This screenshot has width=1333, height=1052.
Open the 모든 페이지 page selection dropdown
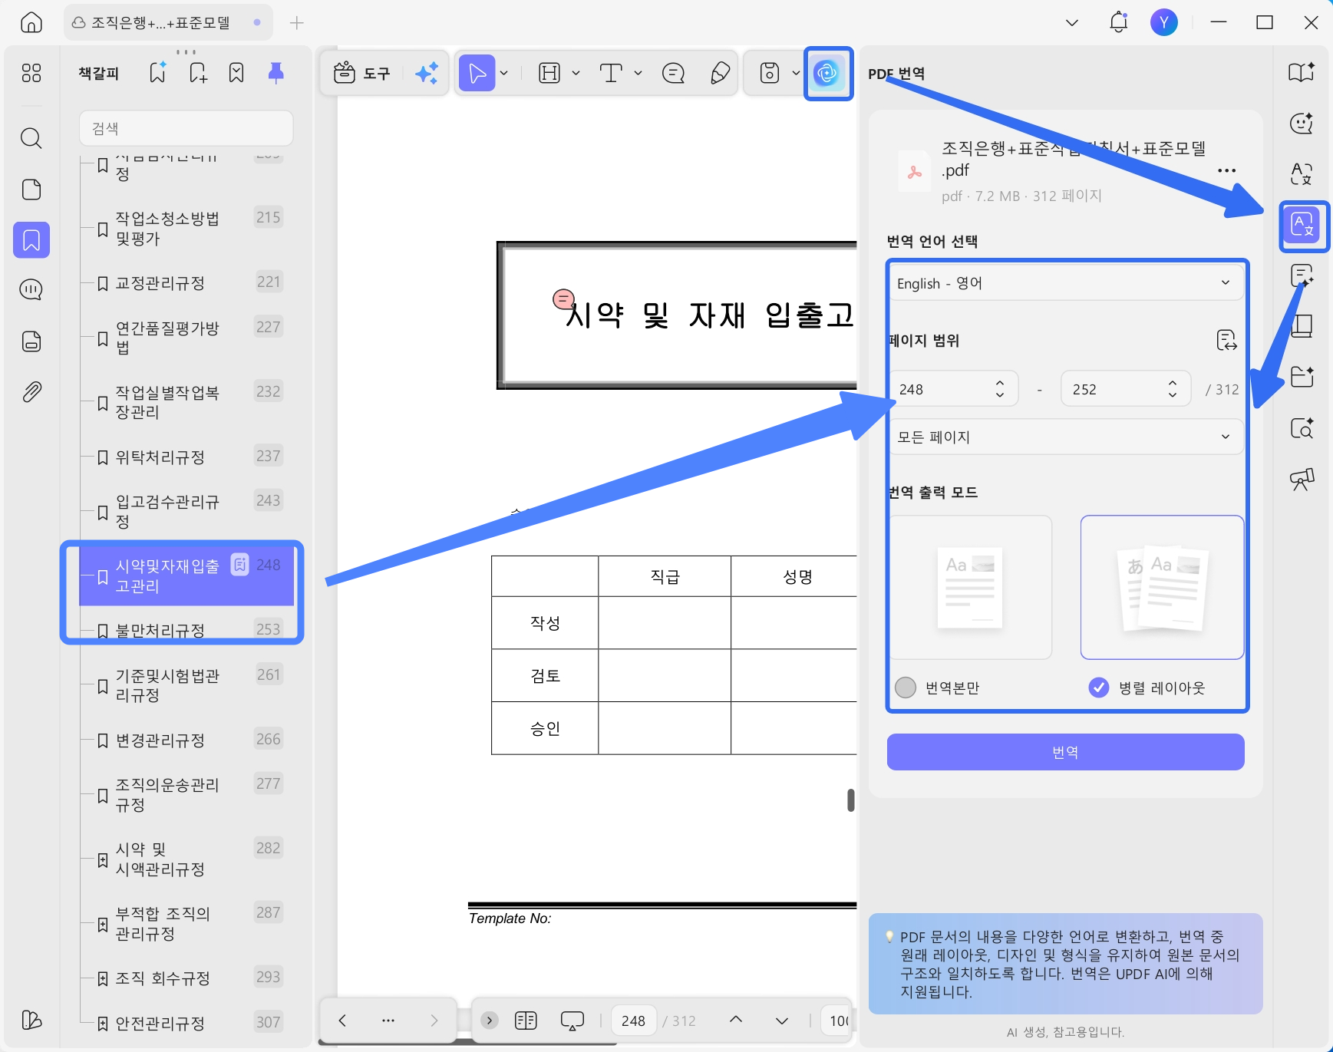click(x=1065, y=437)
